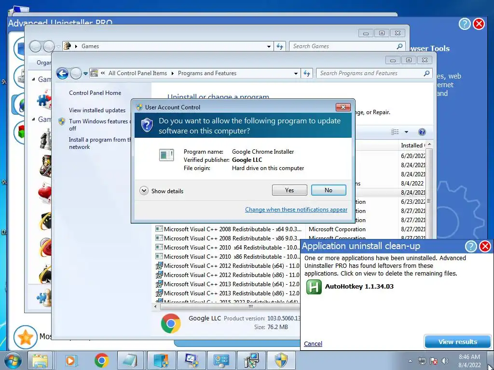Open Windows Explorer from taskbar

(40, 360)
